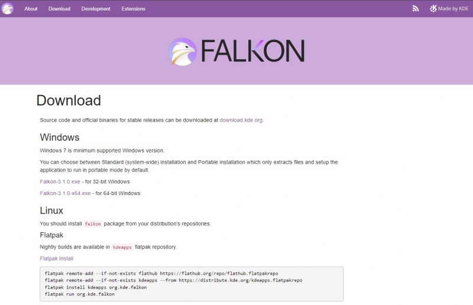Download Falkon-3.1.0-x64.exe for 64-bit Windows
The height and width of the screenshot is (305, 473).
tap(65, 193)
